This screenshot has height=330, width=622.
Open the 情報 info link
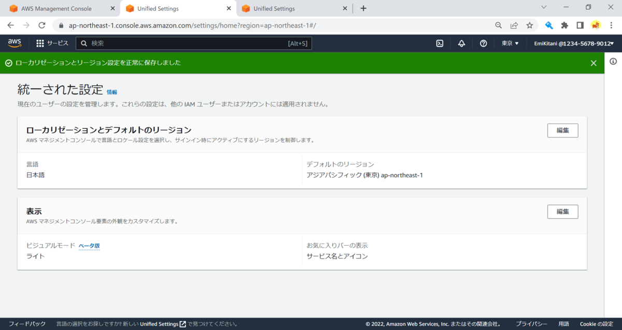click(x=112, y=92)
